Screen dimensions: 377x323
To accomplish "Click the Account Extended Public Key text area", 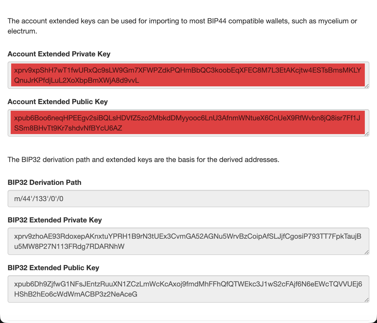I will coord(188,123).
